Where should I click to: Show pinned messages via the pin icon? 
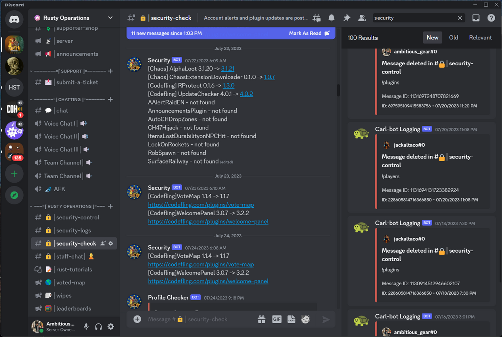pos(346,18)
